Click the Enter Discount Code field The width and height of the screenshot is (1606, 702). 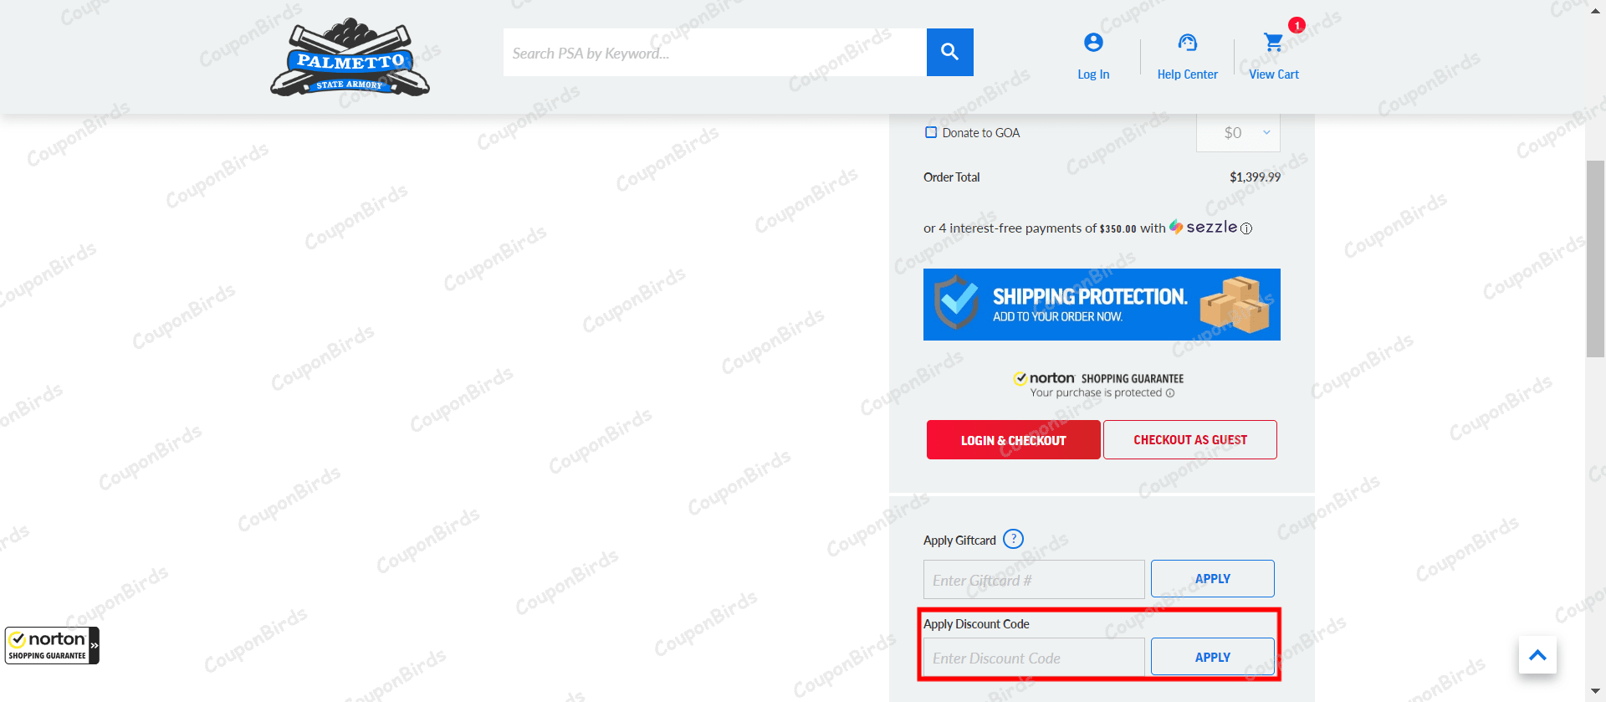click(x=1033, y=658)
